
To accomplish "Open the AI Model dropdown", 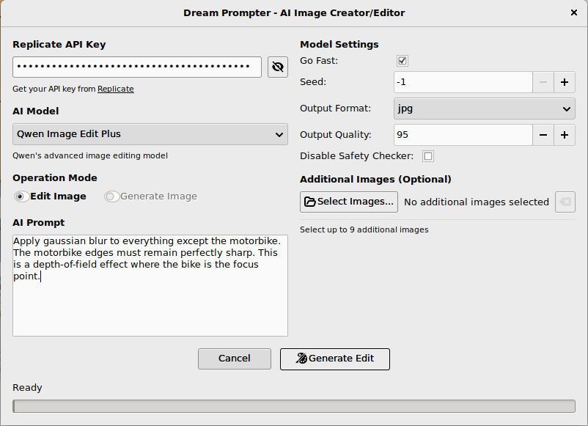I will point(150,134).
